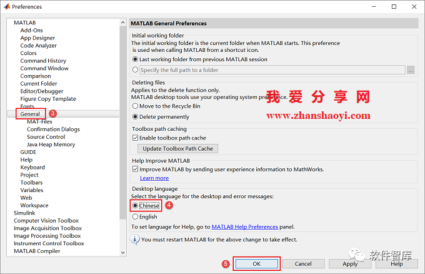This screenshot has width=425, height=274.
Task: Click Update Toolbox Path Cache button
Action: 177,149
